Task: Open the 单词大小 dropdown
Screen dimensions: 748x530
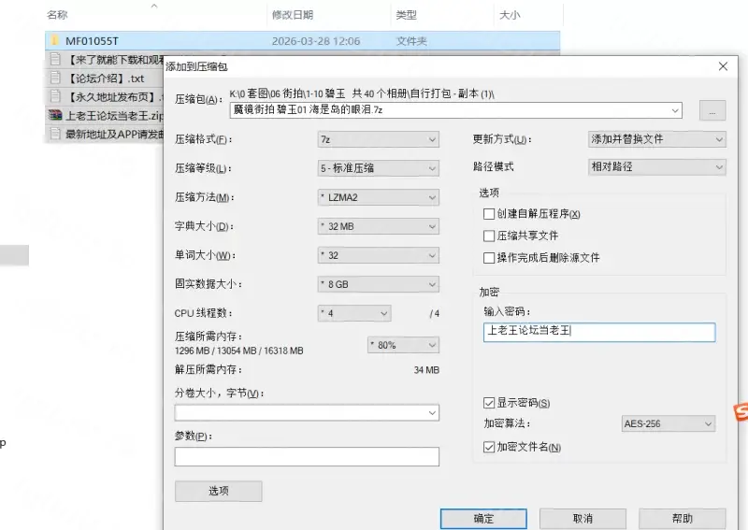Action: 379,255
